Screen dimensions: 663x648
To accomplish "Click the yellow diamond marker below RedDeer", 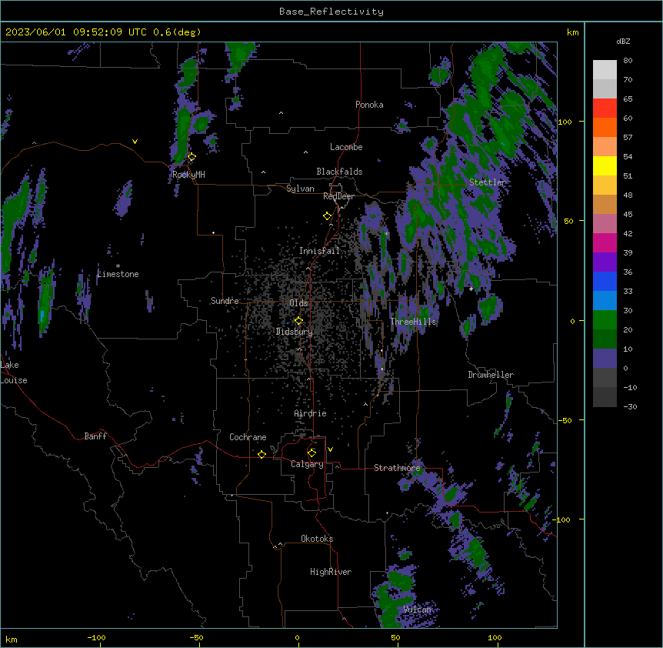I will pos(327,216).
